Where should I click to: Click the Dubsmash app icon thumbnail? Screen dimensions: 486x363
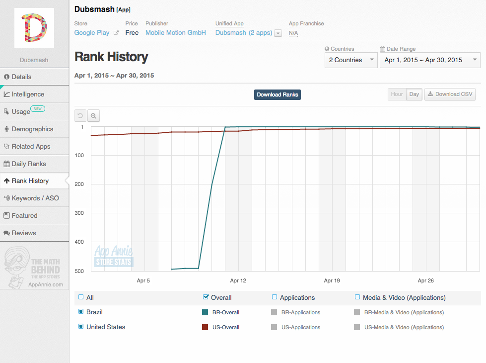(34, 29)
